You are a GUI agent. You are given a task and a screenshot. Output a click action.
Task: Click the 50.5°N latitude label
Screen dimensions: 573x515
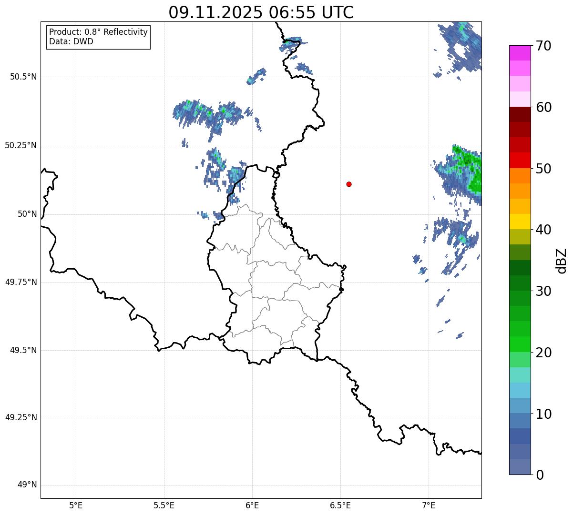[x=23, y=77]
